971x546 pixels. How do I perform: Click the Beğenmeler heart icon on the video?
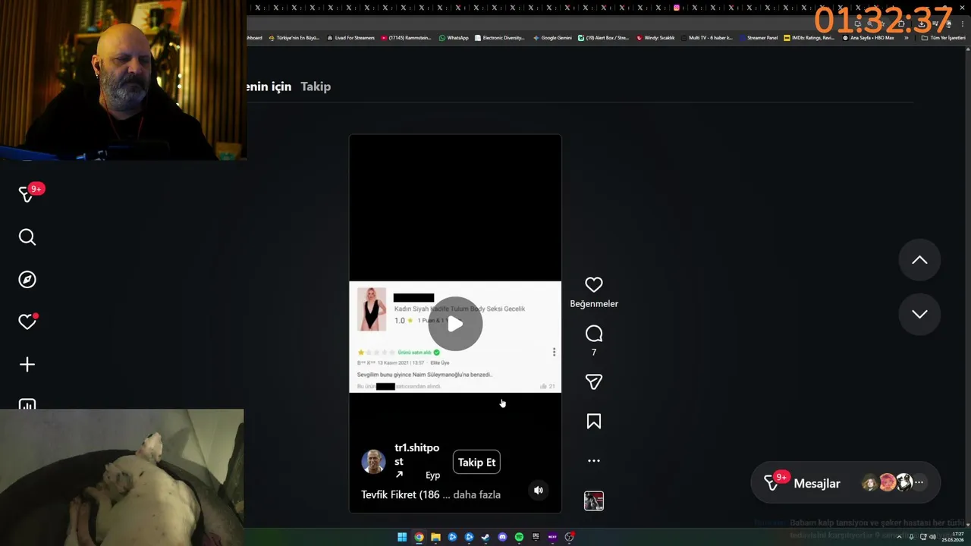tap(594, 284)
